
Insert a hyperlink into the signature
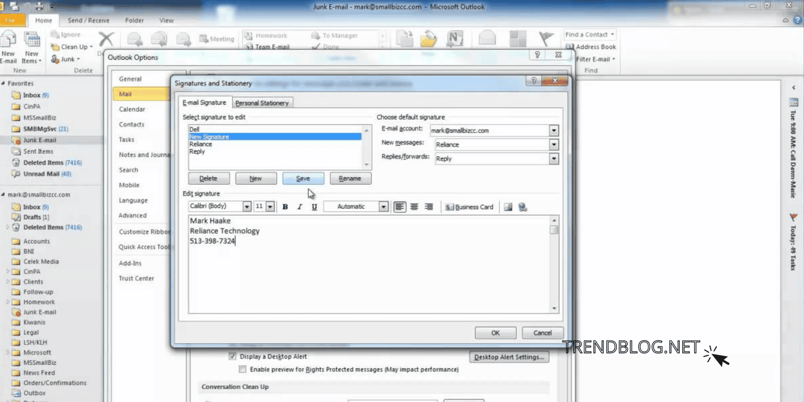[x=523, y=207]
